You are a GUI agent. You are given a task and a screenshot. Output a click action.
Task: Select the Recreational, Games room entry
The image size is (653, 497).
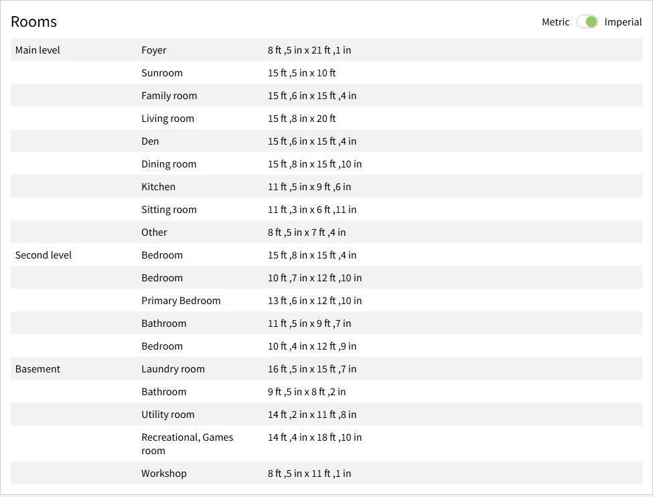pyautogui.click(x=188, y=443)
